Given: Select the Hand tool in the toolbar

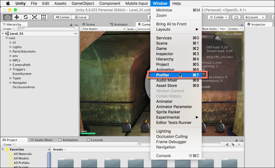Looking at the screenshot, I should tap(8, 17).
